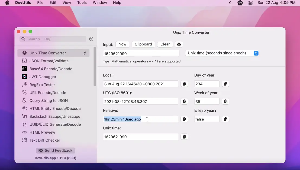The width and height of the screenshot is (300, 170).
Task: Open the Unix time format dropdown
Action: click(222, 53)
